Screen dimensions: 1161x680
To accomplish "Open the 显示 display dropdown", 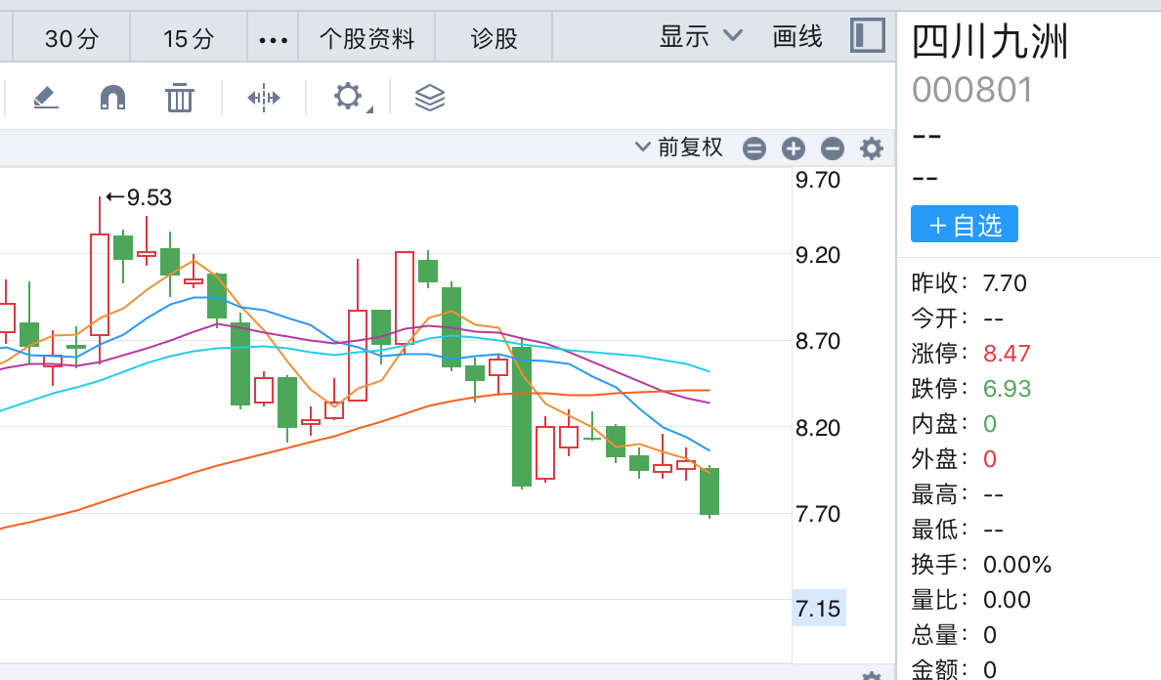I will (701, 37).
